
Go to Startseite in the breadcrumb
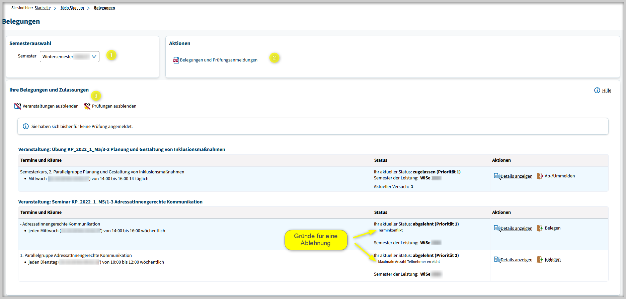point(43,8)
